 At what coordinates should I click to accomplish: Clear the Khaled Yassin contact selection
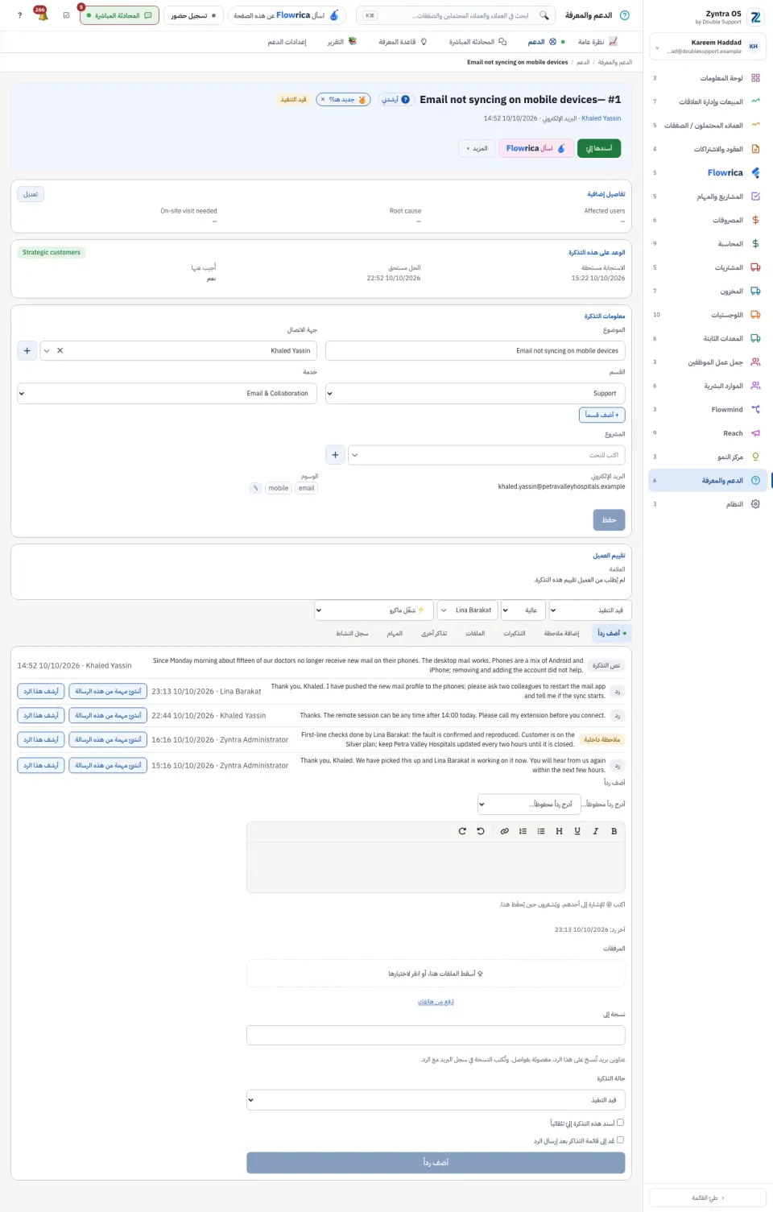[60, 351]
